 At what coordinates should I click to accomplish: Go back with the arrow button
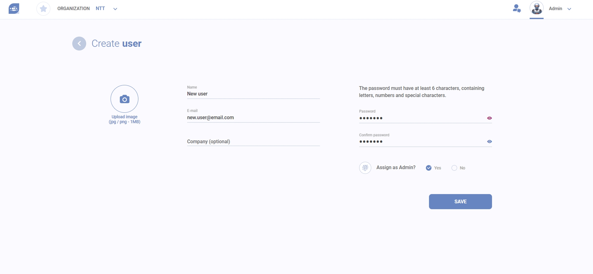(x=79, y=43)
